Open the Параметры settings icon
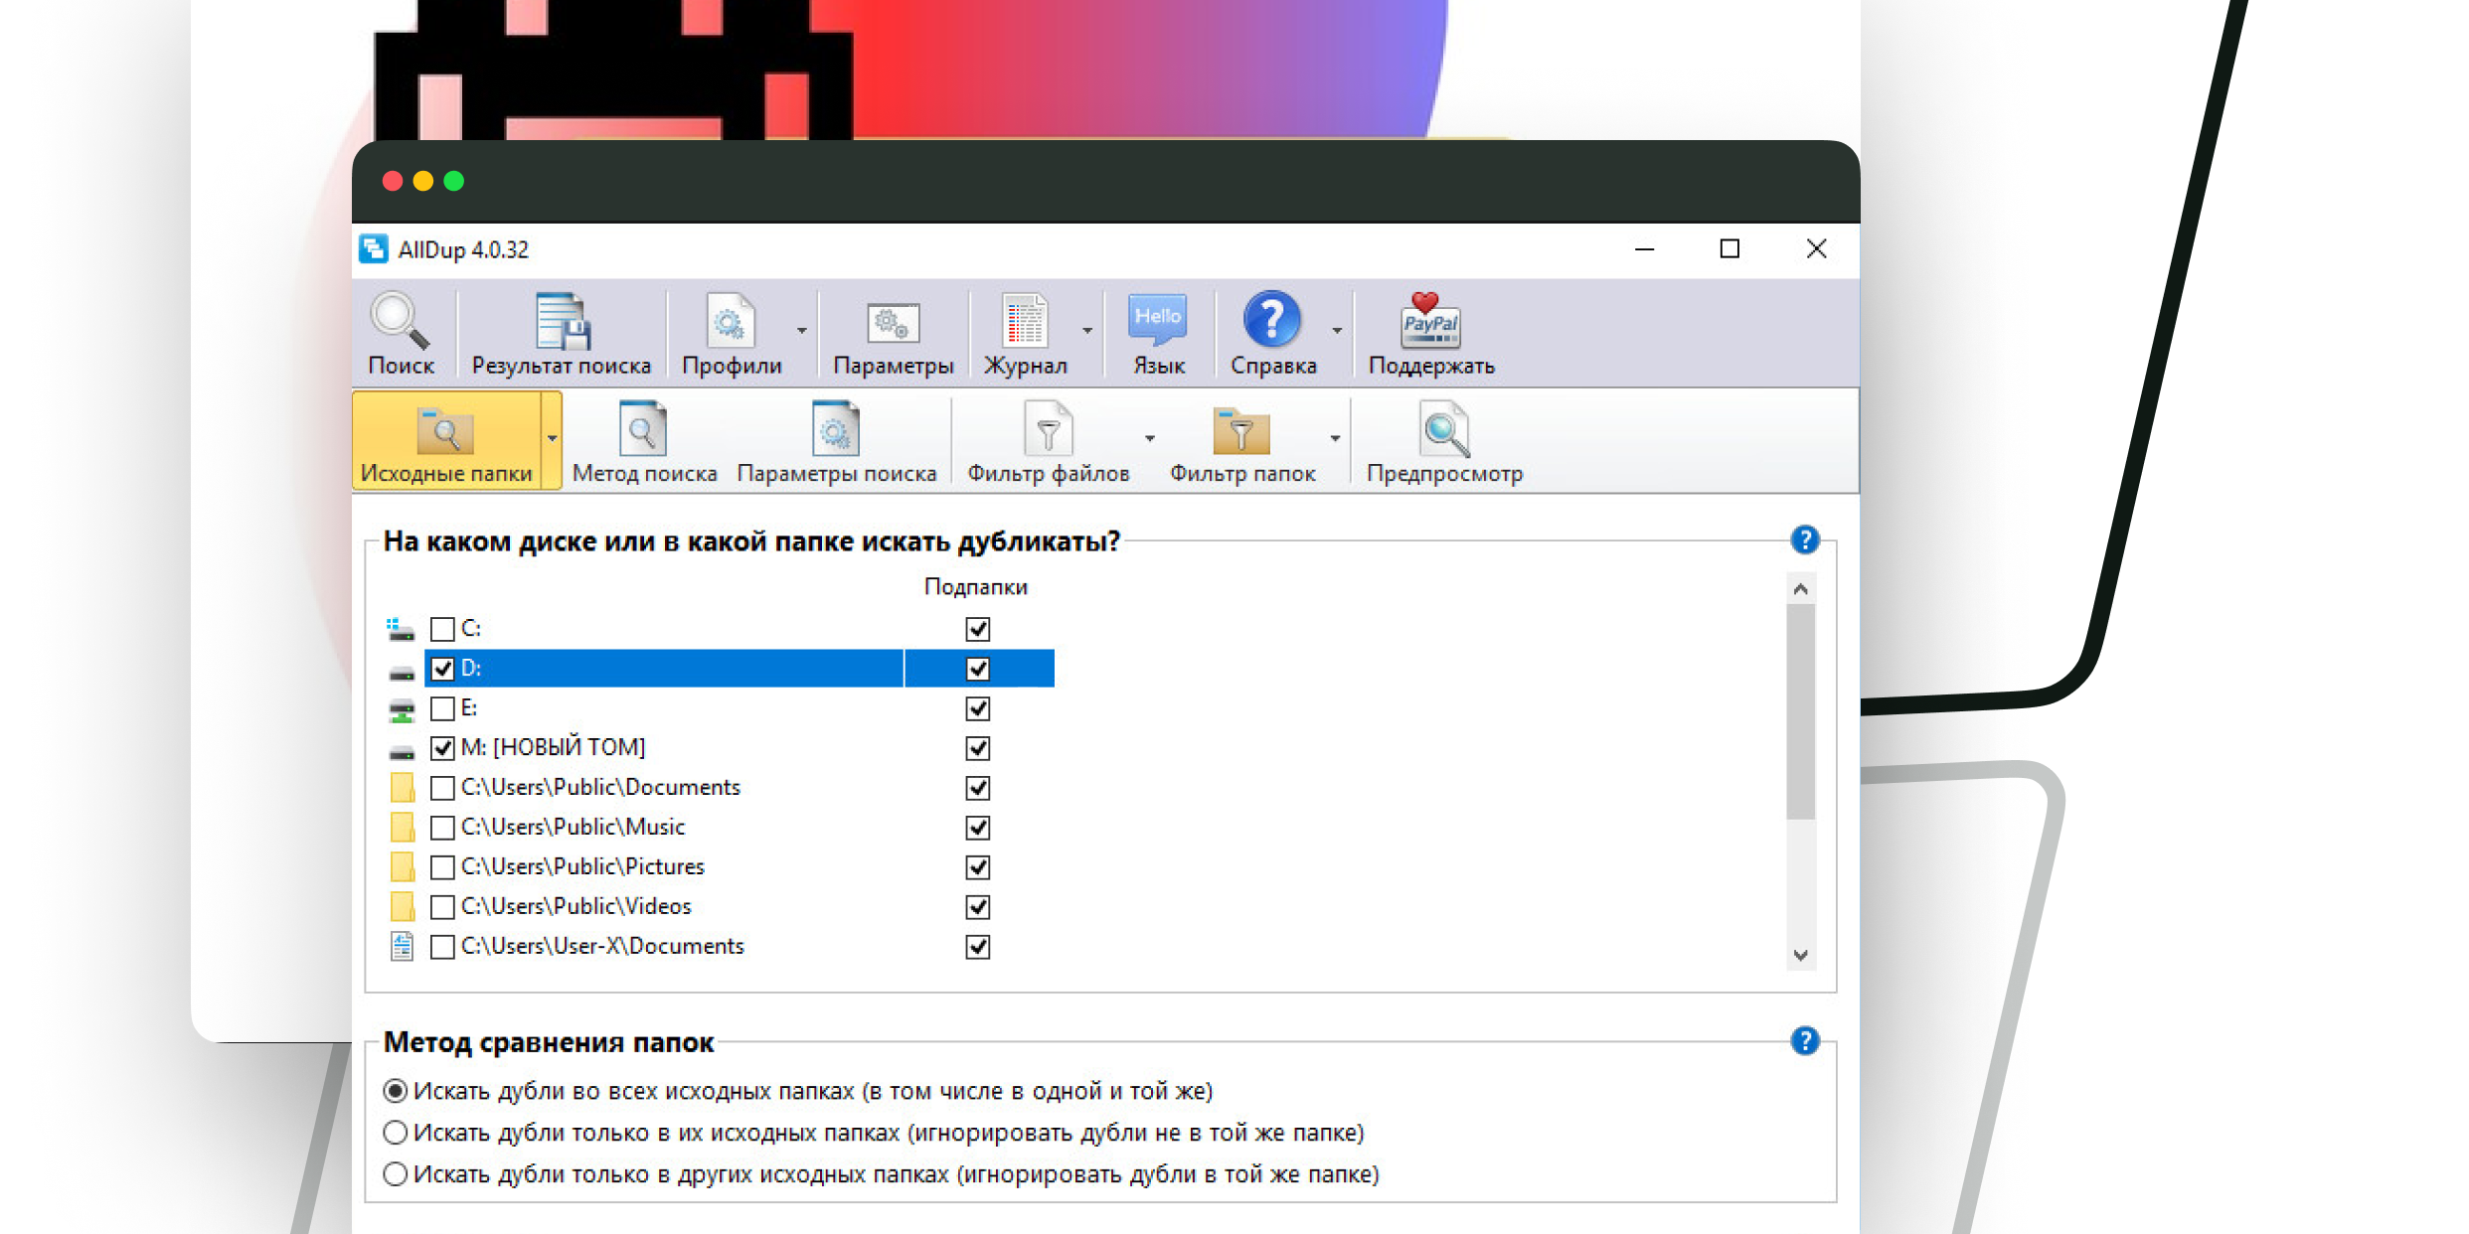2469x1234 pixels. point(893,322)
